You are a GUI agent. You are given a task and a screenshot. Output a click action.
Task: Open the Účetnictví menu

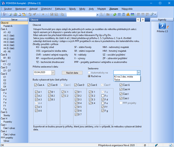pos(46,9)
